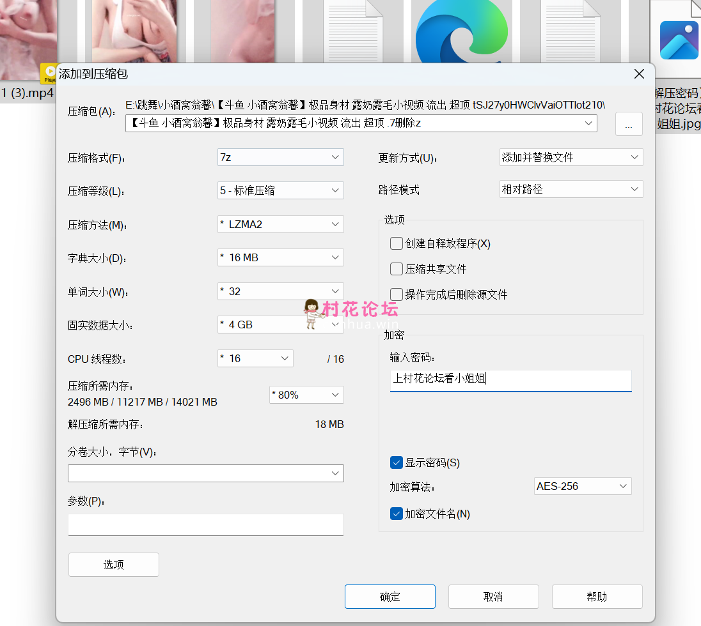Viewport: 701px width, 626px height.
Task: Enable 操作完成后删除源文件 checkbox
Action: [x=396, y=294]
